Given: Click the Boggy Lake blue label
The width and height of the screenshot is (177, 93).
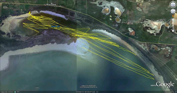Looking at the screenshot, I should (56, 27).
